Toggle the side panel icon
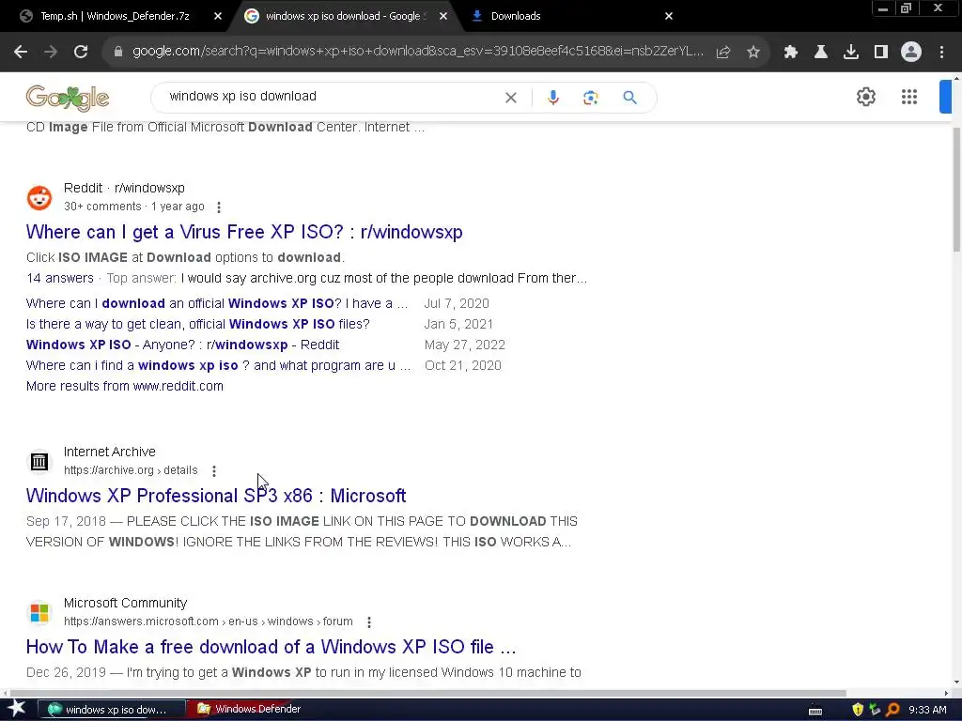This screenshot has width=962, height=721. 881,53
